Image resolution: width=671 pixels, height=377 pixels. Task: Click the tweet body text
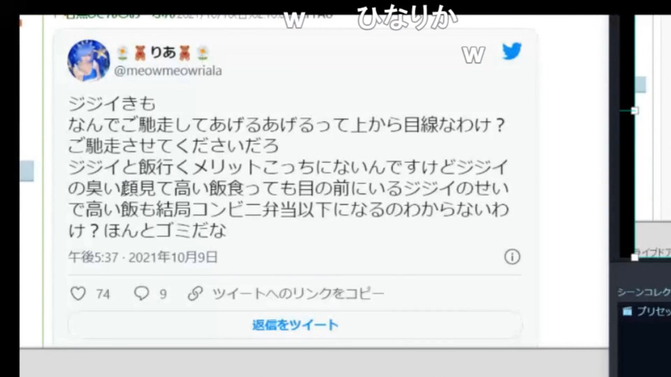(x=288, y=167)
